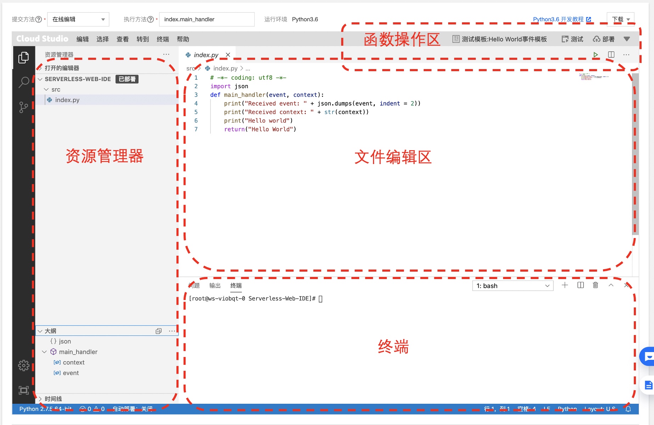Viewport: 654px width, 425px height.
Task: Run the file with green play icon
Action: (x=596, y=55)
